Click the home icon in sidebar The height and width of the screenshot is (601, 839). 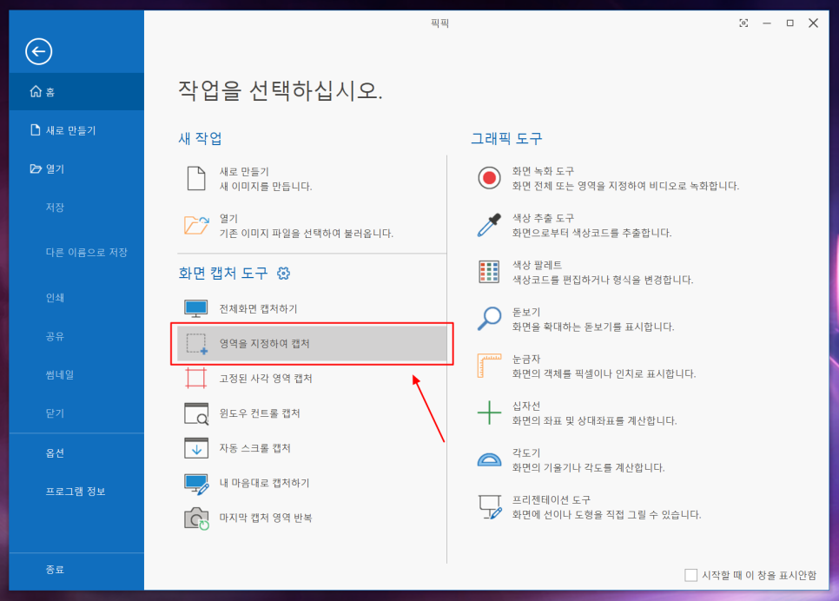pos(36,91)
